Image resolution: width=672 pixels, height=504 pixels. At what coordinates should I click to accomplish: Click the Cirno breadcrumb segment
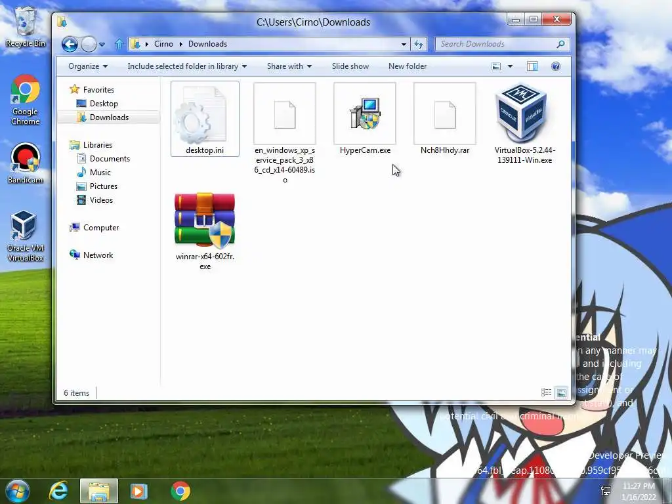tap(163, 44)
